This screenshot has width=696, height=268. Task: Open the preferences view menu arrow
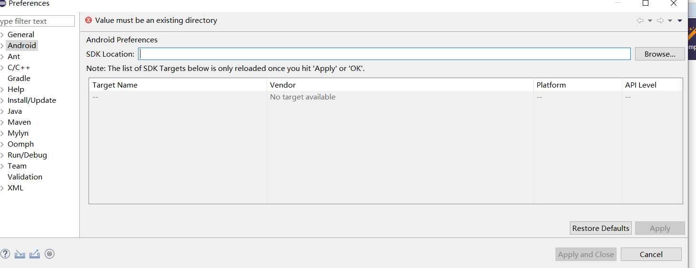680,20
